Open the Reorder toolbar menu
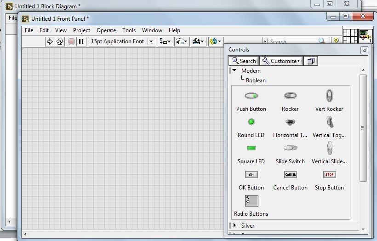377x241 pixels. click(215, 41)
